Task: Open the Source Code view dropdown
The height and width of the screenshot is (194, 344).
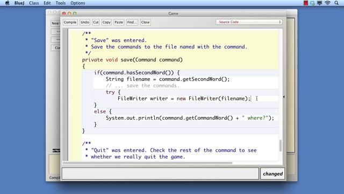Action: tap(249, 22)
